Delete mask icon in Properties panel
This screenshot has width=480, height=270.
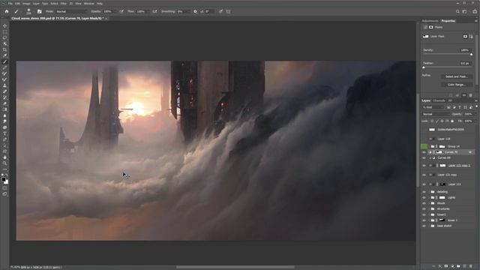[470, 95]
